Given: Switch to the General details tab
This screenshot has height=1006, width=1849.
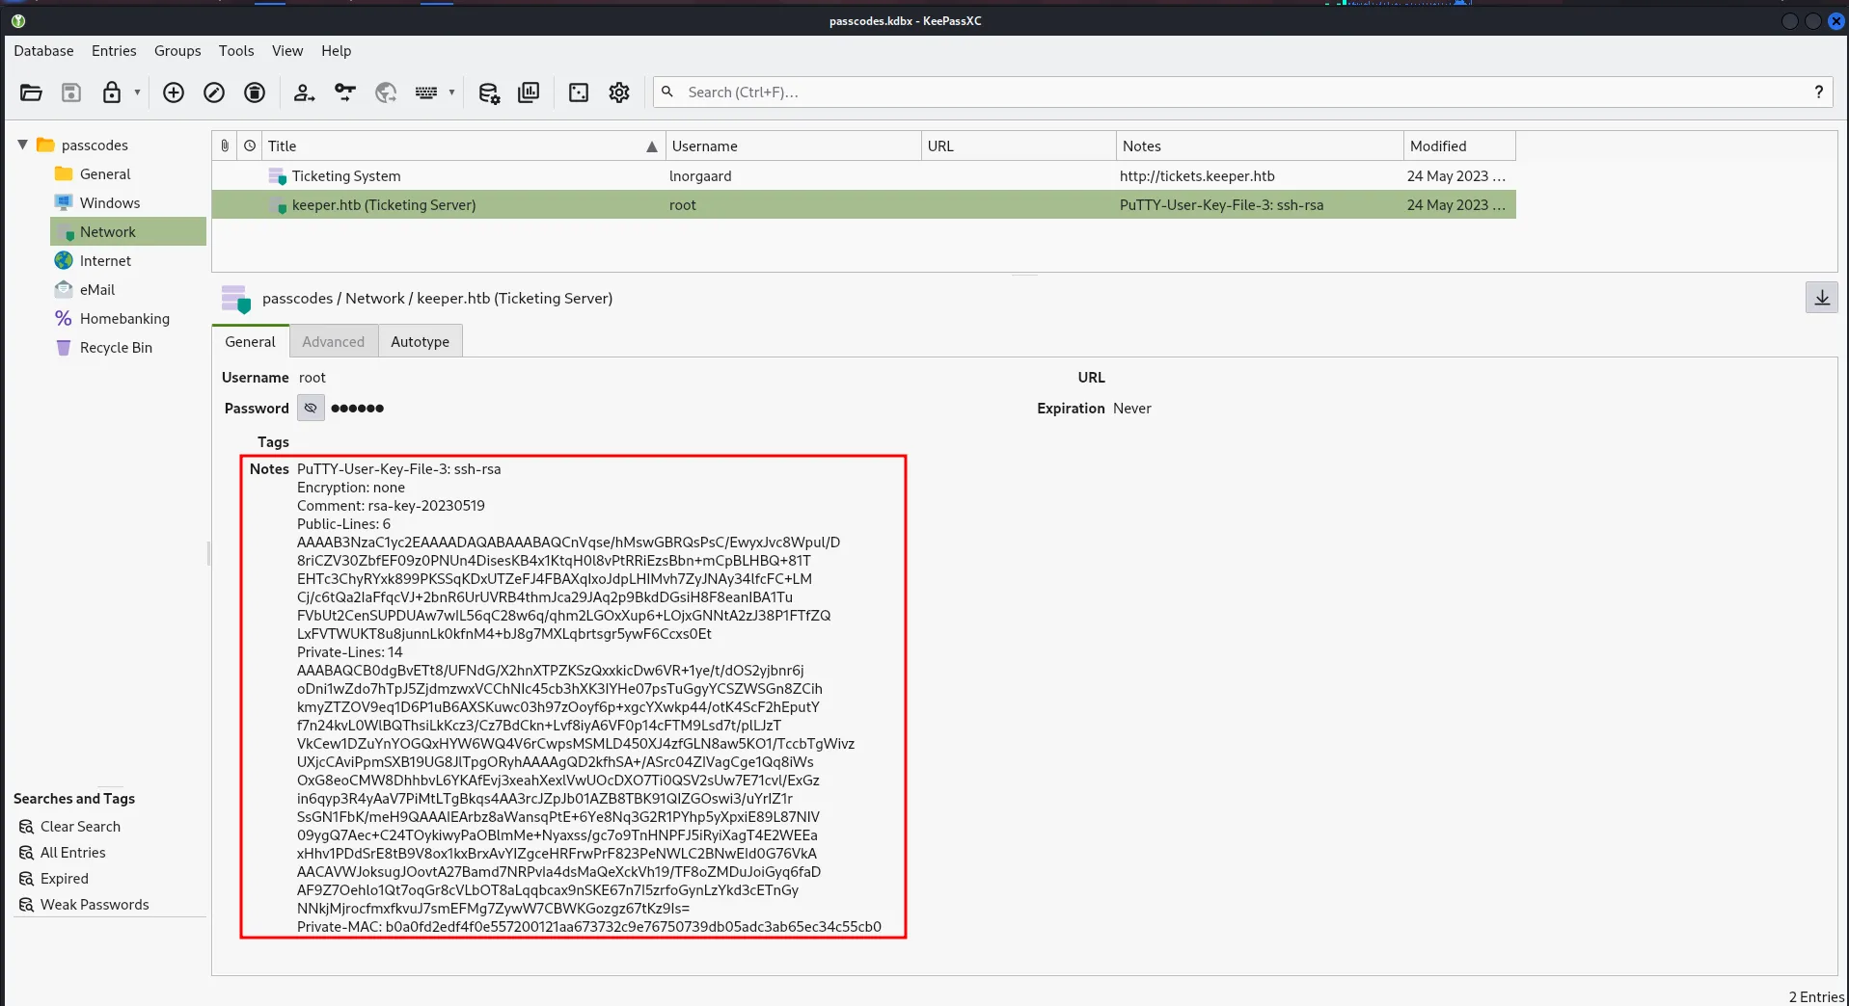Looking at the screenshot, I should 251,341.
